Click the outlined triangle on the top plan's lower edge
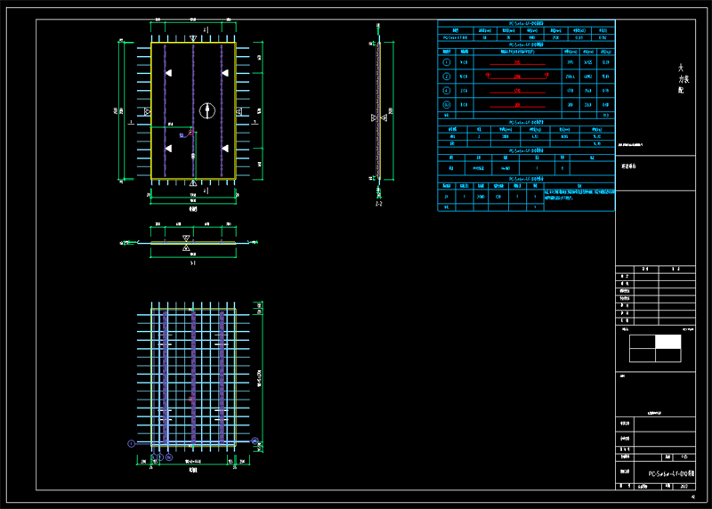Viewport: 712px width, 509px height. [x=193, y=182]
